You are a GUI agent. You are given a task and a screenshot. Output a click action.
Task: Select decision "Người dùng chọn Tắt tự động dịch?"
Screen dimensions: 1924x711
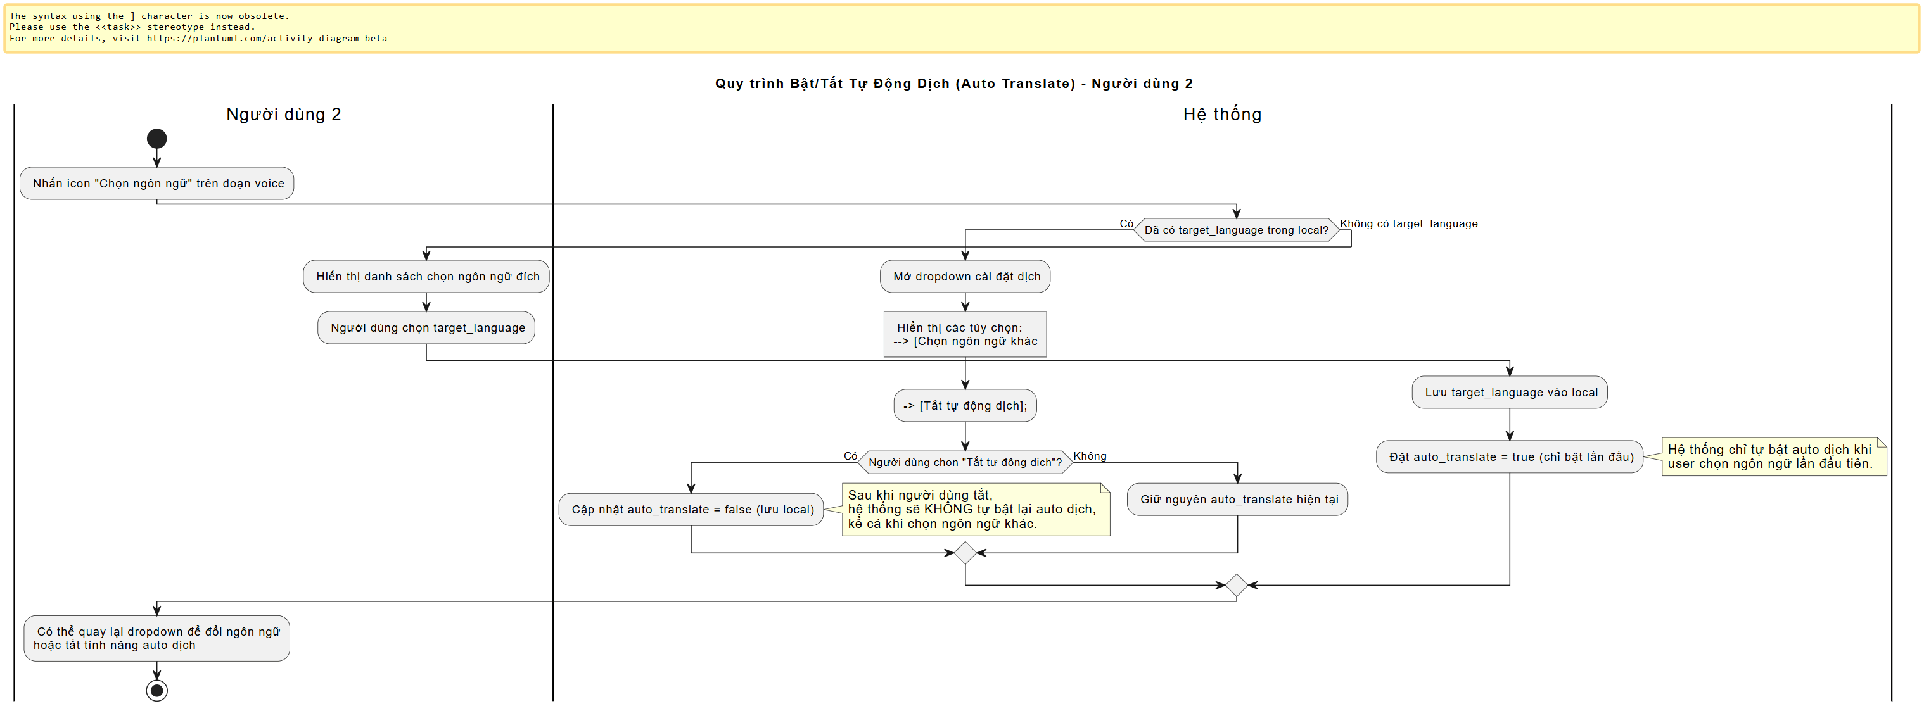964,463
